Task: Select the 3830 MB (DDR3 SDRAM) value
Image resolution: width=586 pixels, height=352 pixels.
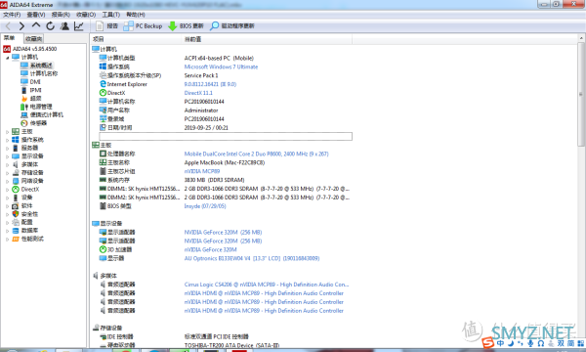Action: point(214,180)
